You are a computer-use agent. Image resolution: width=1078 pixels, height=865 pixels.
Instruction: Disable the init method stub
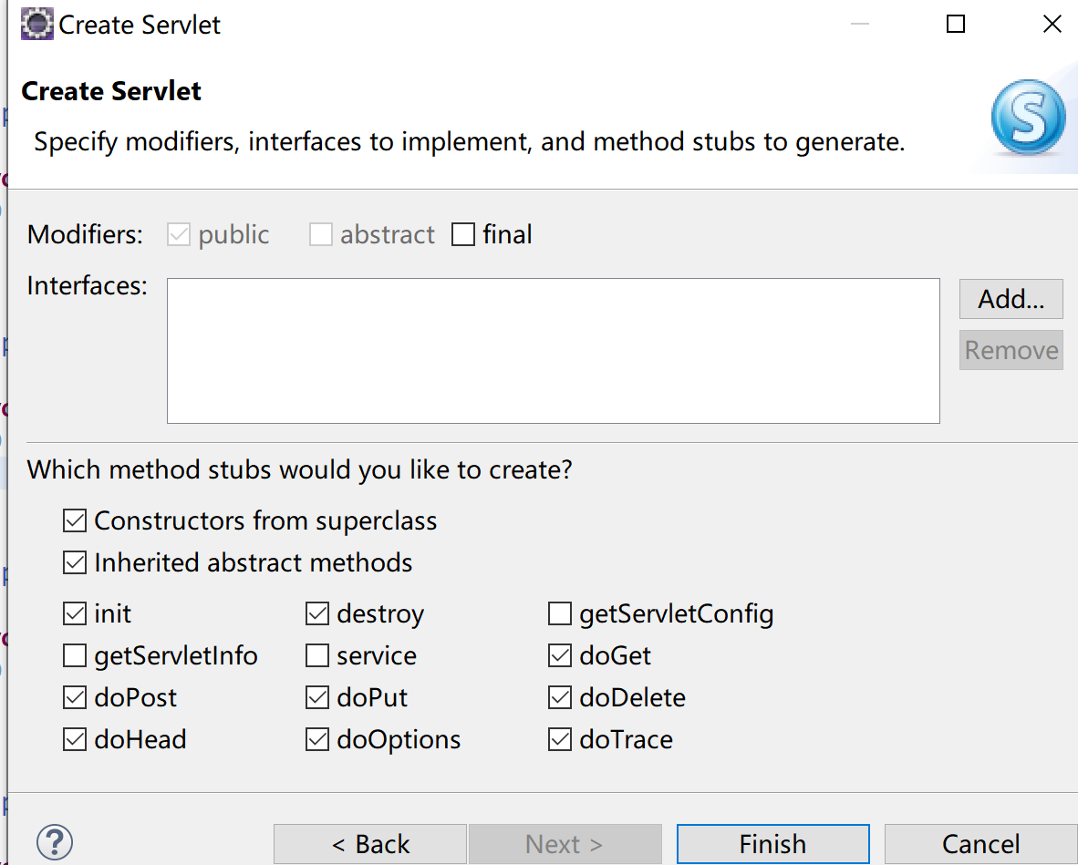[75, 614]
